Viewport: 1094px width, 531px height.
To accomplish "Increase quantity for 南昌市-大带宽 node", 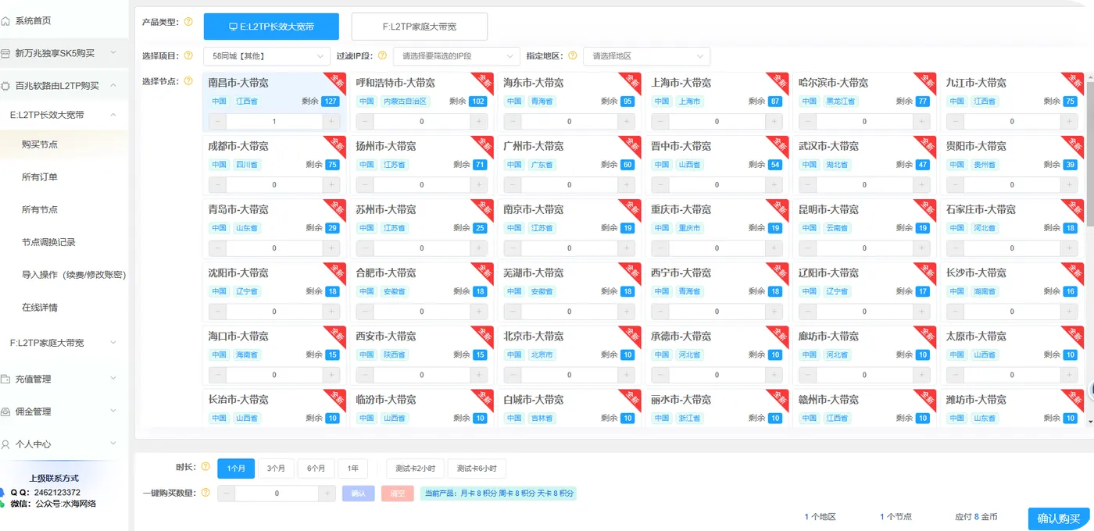I will pyautogui.click(x=331, y=122).
